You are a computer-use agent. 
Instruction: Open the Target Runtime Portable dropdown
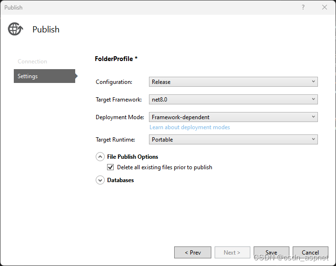pos(233,140)
